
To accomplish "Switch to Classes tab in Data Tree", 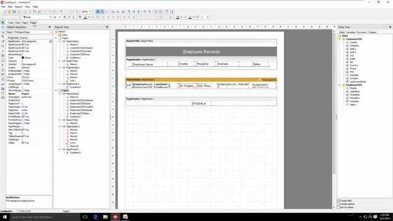I will tap(373, 33).
